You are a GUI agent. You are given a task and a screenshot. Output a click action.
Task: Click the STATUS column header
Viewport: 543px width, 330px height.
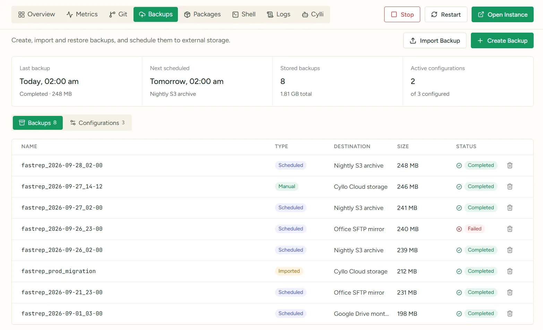[x=466, y=146]
